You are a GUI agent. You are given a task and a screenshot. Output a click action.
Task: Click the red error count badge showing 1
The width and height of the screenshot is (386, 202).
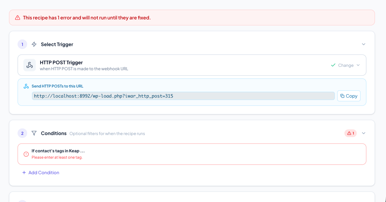pyautogui.click(x=350, y=133)
